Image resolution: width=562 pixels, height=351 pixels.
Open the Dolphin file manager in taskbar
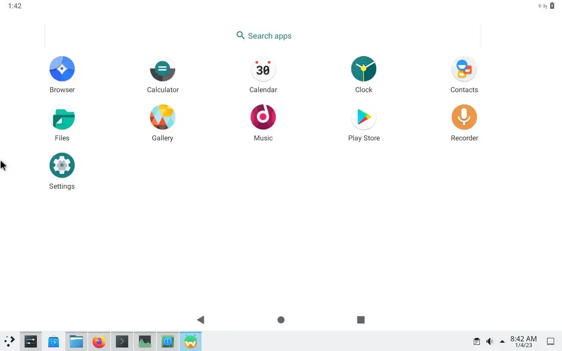[x=76, y=341]
